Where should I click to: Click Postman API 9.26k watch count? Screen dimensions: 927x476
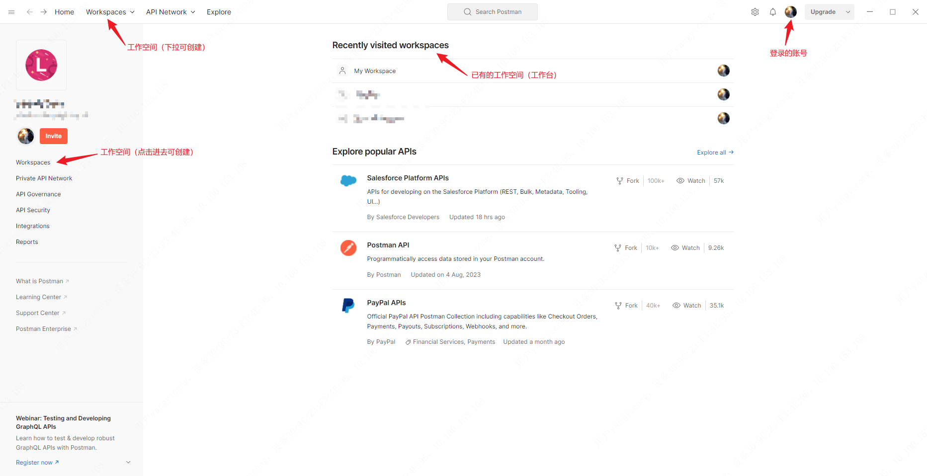716,248
